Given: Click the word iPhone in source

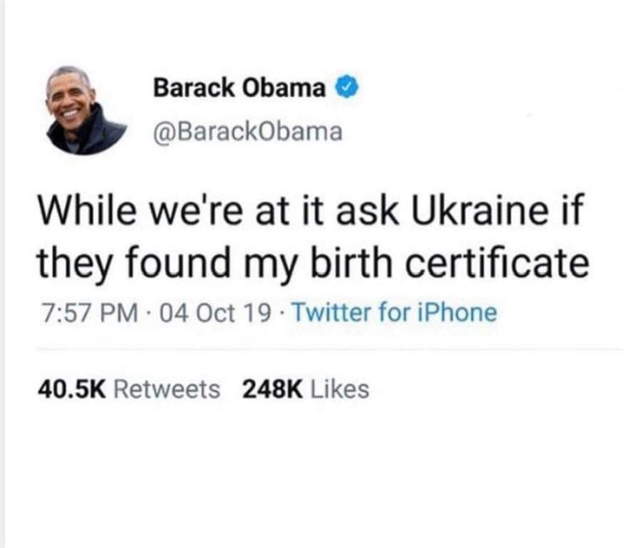Looking at the screenshot, I should point(457,312).
